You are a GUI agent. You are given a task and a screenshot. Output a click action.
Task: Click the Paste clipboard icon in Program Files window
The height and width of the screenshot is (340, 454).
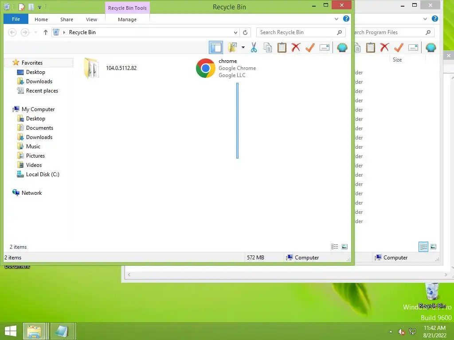pos(370,47)
